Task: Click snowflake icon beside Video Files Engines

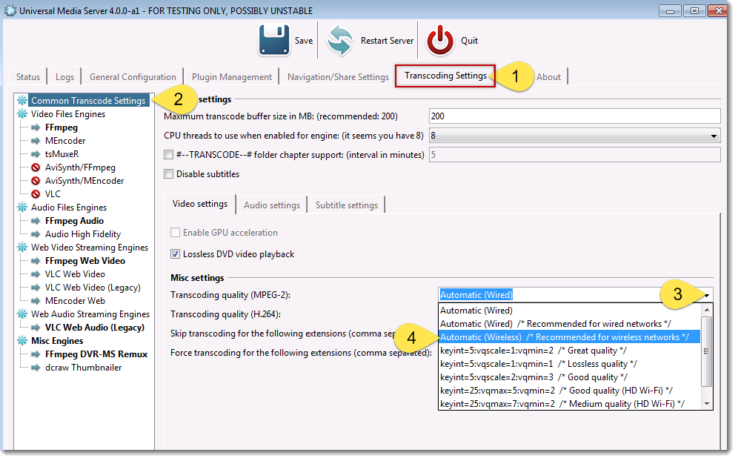Action: (22, 114)
